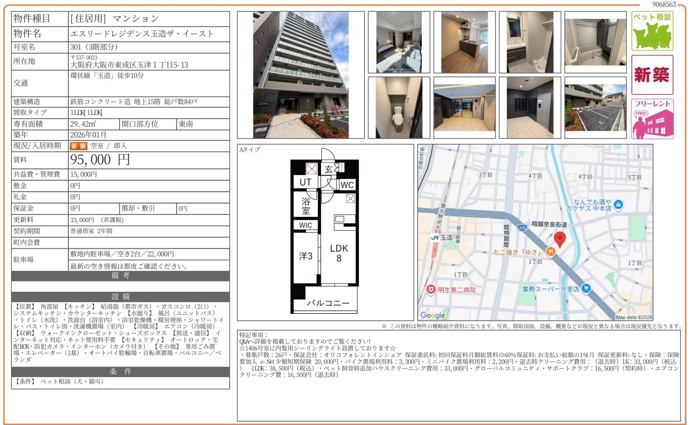The image size is (691, 425).
Task: Click the ペット相談 green pet badge
Action: click(652, 31)
